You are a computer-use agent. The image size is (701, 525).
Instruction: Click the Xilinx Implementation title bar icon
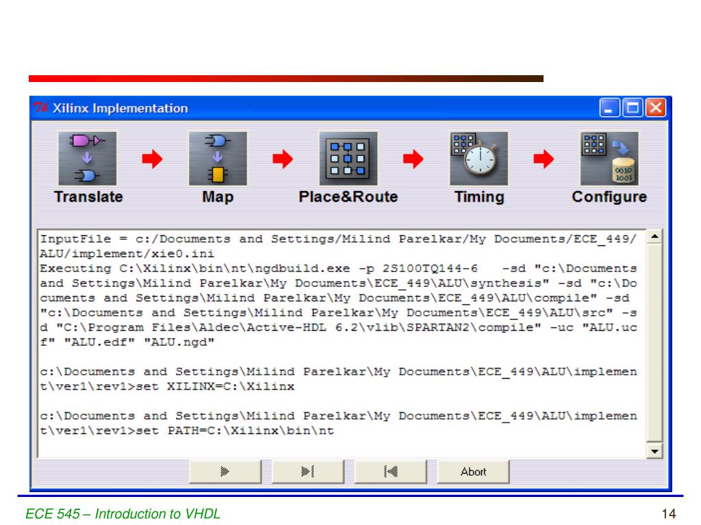tap(41, 107)
